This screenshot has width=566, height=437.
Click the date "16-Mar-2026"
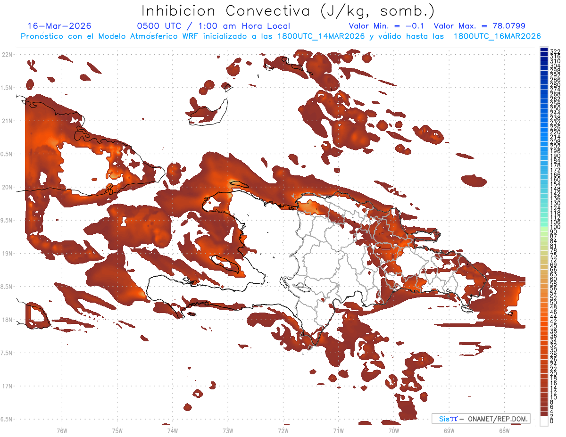[x=59, y=26]
